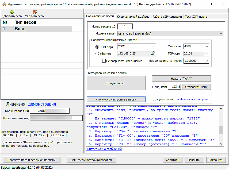
Task: Select row 1 'Весы' in scales list
Action: click(36, 29)
